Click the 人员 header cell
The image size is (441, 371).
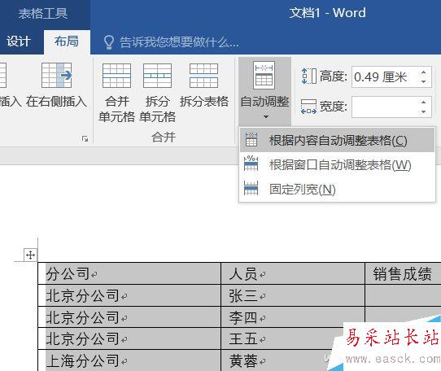293,273
